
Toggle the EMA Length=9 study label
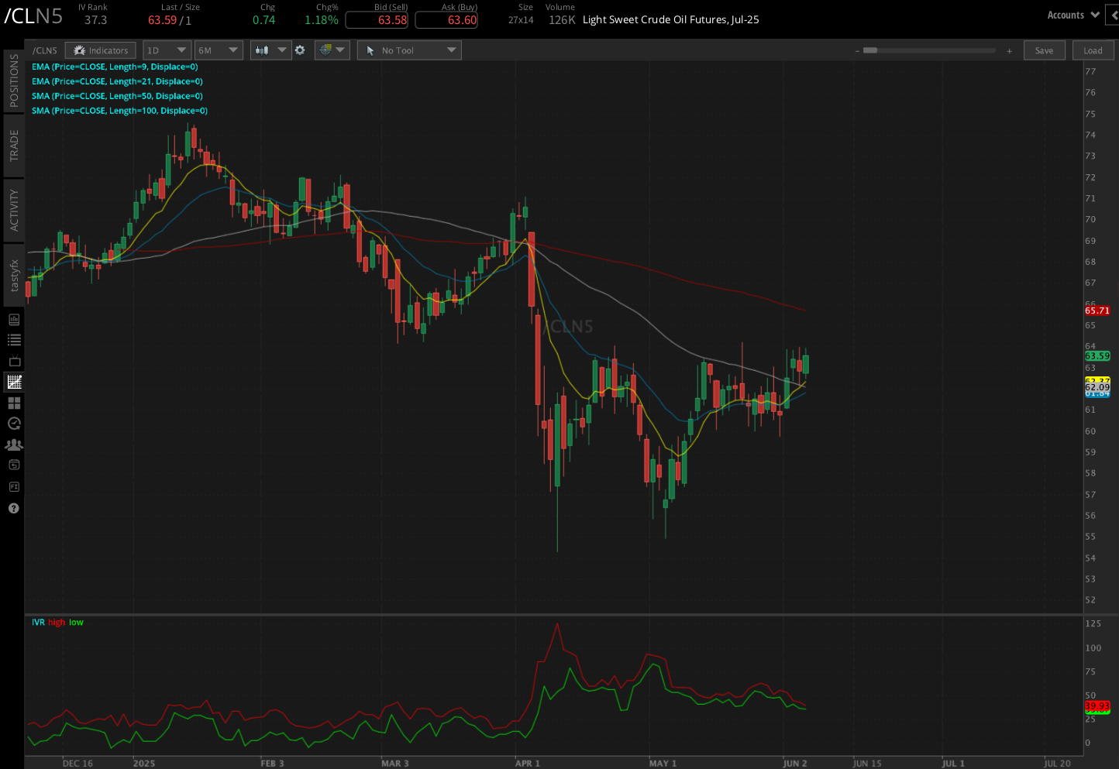click(115, 67)
